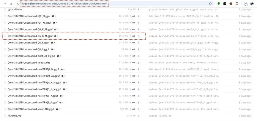This screenshot has height=121, width=257.
Task: Download the draft-Q8_0.gguf file
Action: point(138,56)
